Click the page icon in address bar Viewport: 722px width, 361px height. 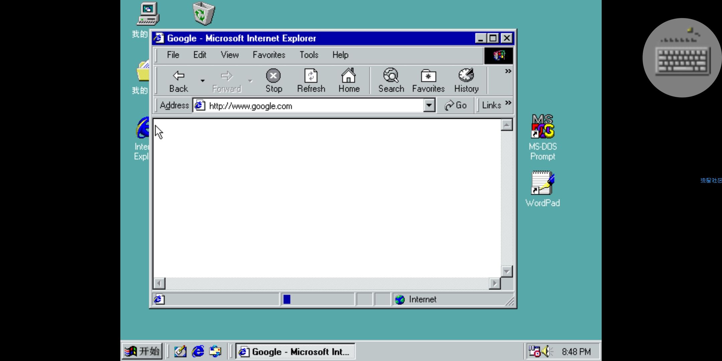[200, 106]
